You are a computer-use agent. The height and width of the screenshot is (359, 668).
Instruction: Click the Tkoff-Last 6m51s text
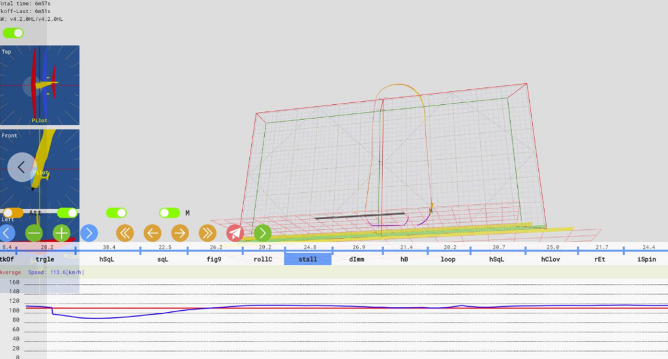click(x=25, y=11)
